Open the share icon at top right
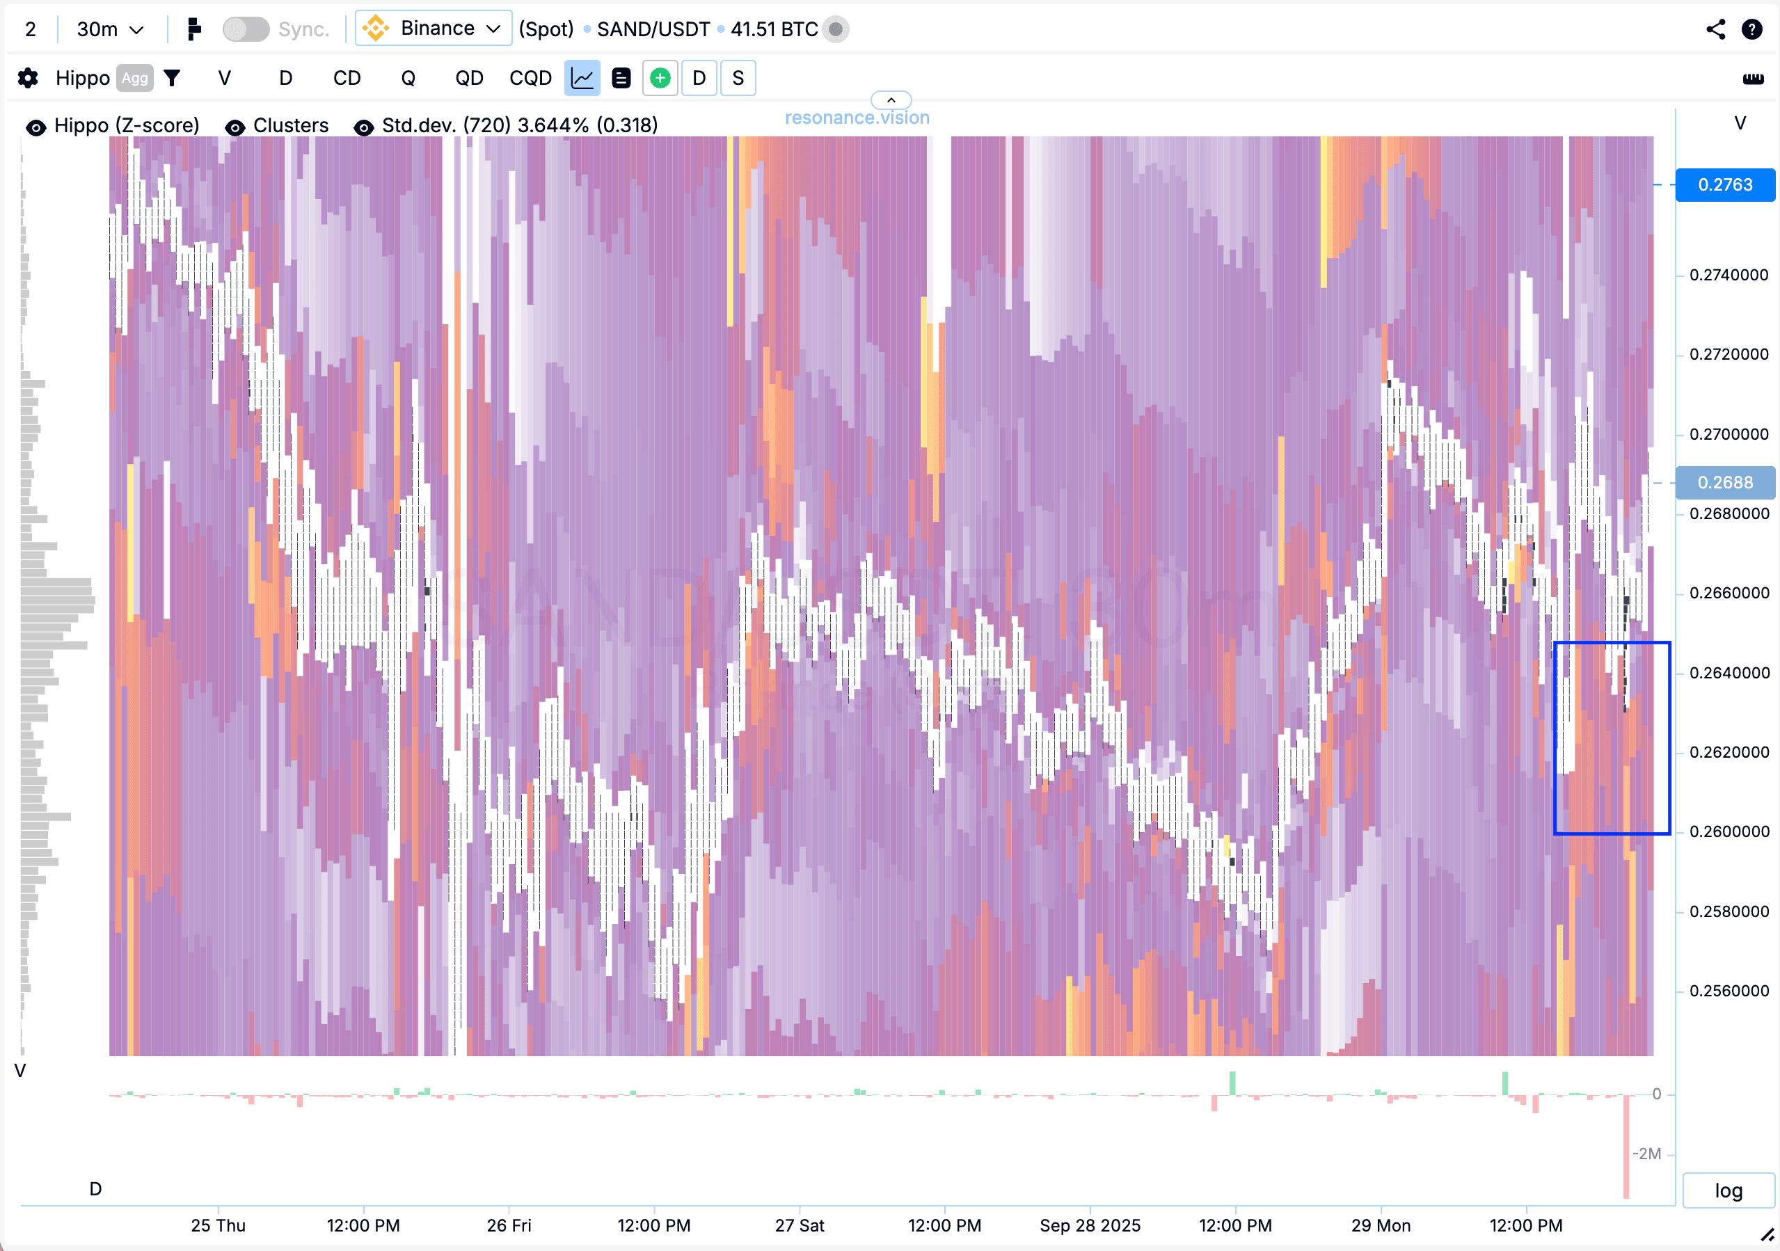This screenshot has width=1780, height=1251. pos(1716,29)
